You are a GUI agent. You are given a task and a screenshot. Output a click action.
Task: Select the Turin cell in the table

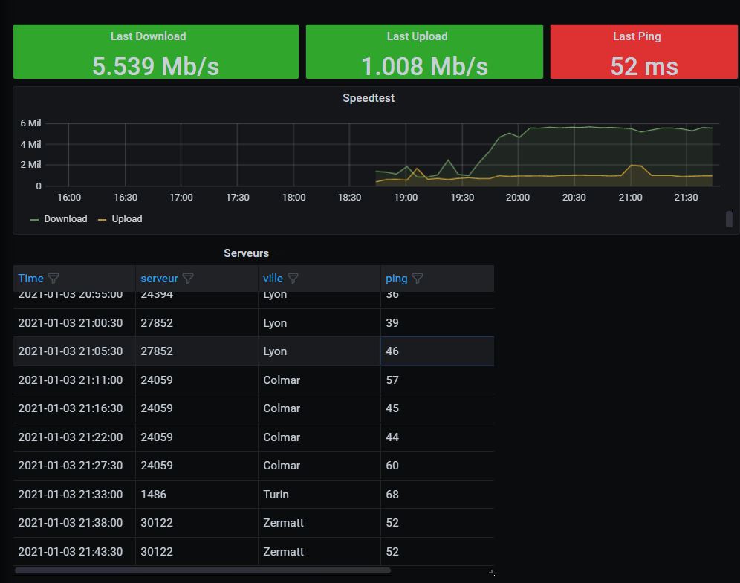pos(276,495)
